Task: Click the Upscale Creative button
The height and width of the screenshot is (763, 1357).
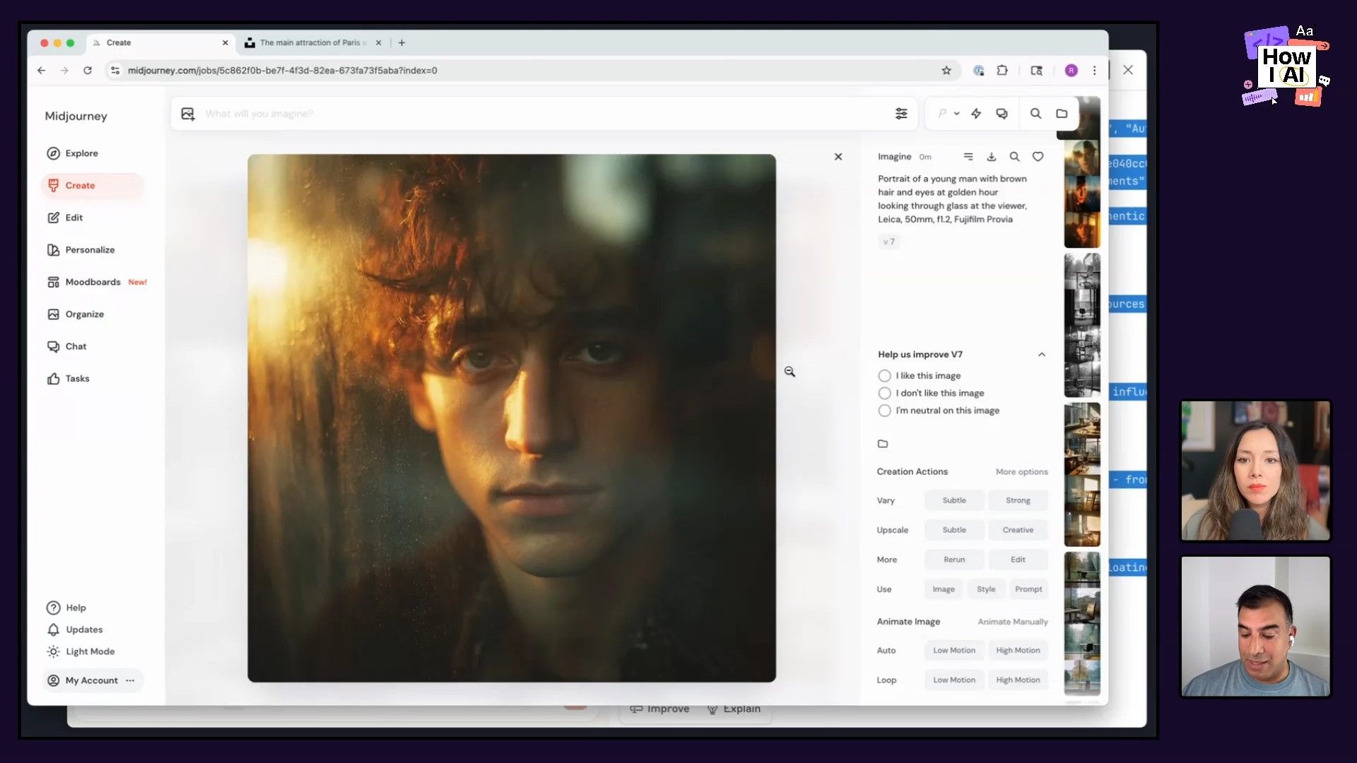Action: click(x=1018, y=530)
